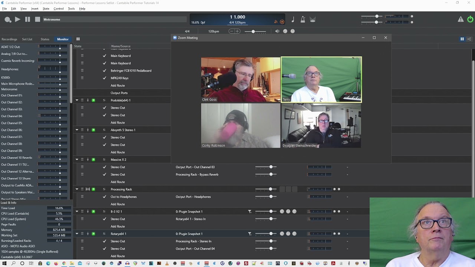
Task: Click Add Route under Podolski(x64) 1
Action: 118,122
